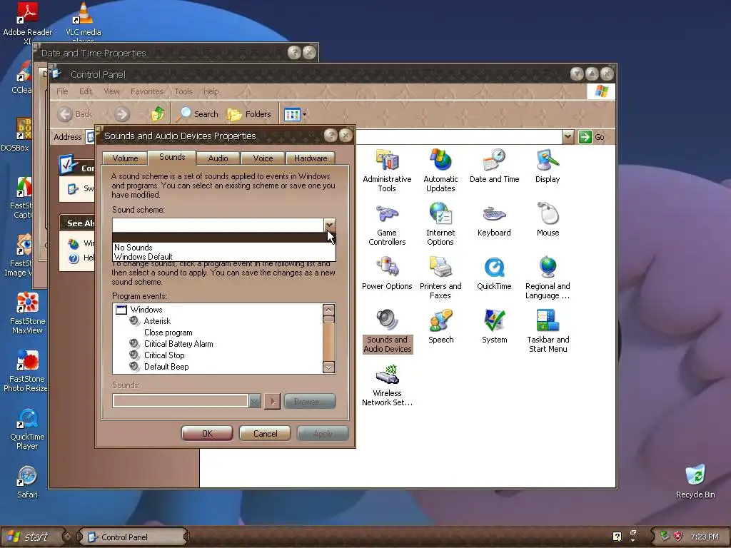Click the taskbar help question icon
This screenshot has height=548, width=731.
tap(617, 537)
